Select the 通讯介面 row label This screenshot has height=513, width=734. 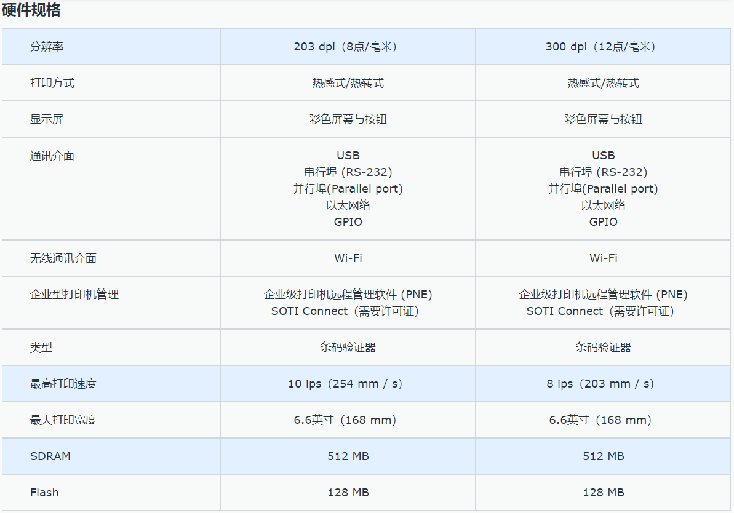[52, 156]
